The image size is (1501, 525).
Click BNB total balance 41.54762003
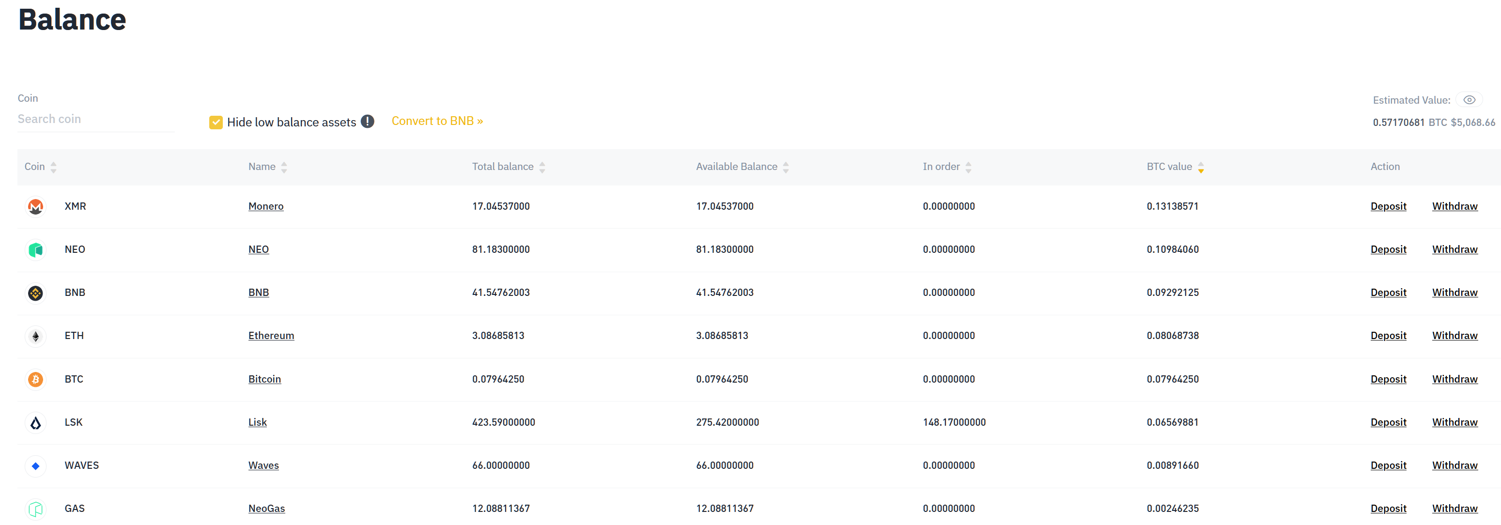pos(500,292)
